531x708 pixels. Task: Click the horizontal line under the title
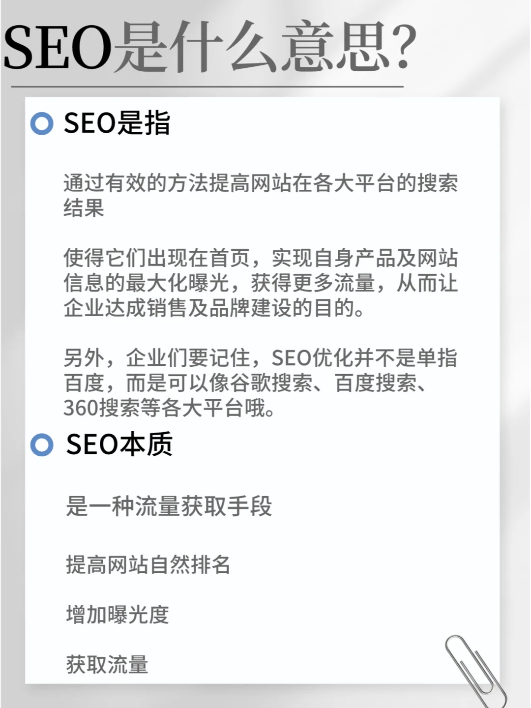pyautogui.click(x=207, y=87)
